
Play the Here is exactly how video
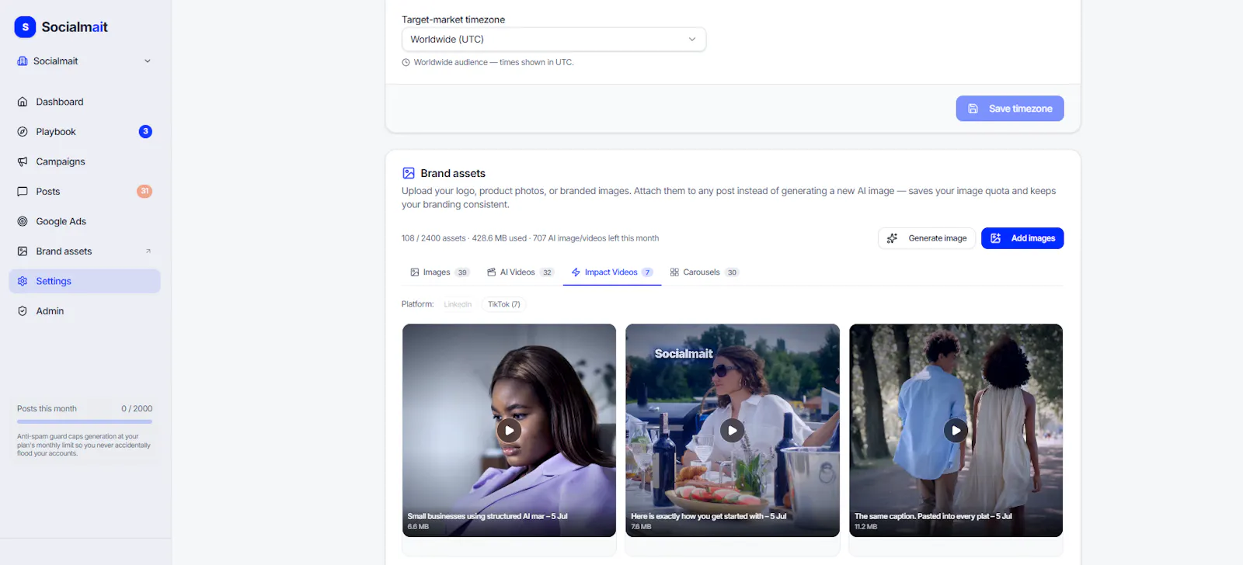(x=733, y=430)
